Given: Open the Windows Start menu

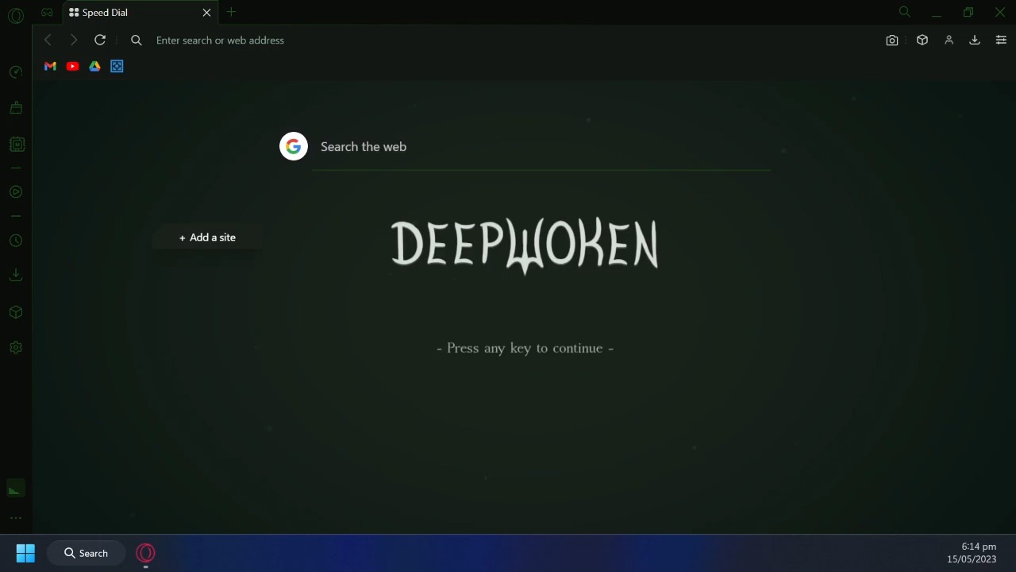Looking at the screenshot, I should pyautogui.click(x=25, y=553).
